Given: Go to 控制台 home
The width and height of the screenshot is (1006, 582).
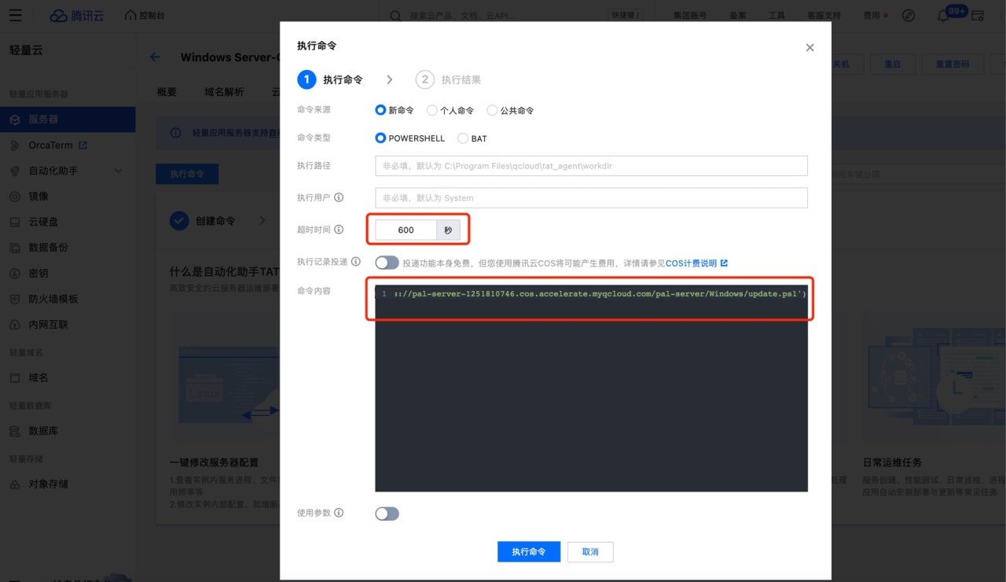Looking at the screenshot, I should tap(145, 16).
